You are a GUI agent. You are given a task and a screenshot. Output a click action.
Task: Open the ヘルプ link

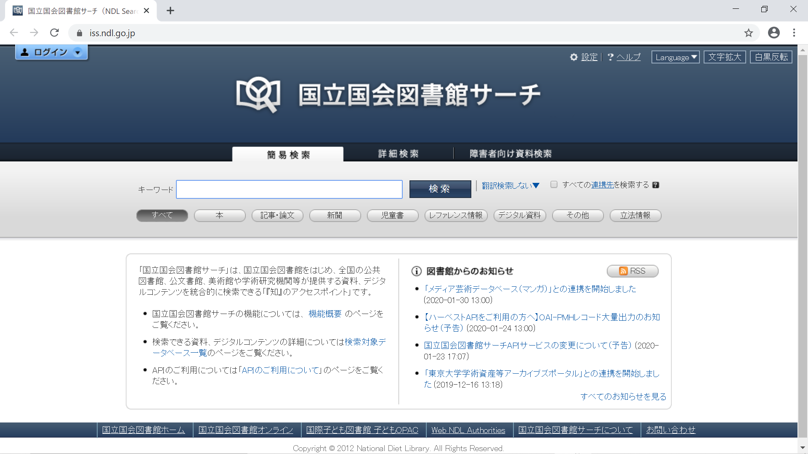628,57
